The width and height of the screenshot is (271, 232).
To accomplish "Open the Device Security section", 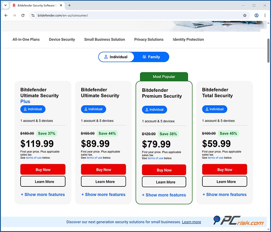I will pos(62,39).
